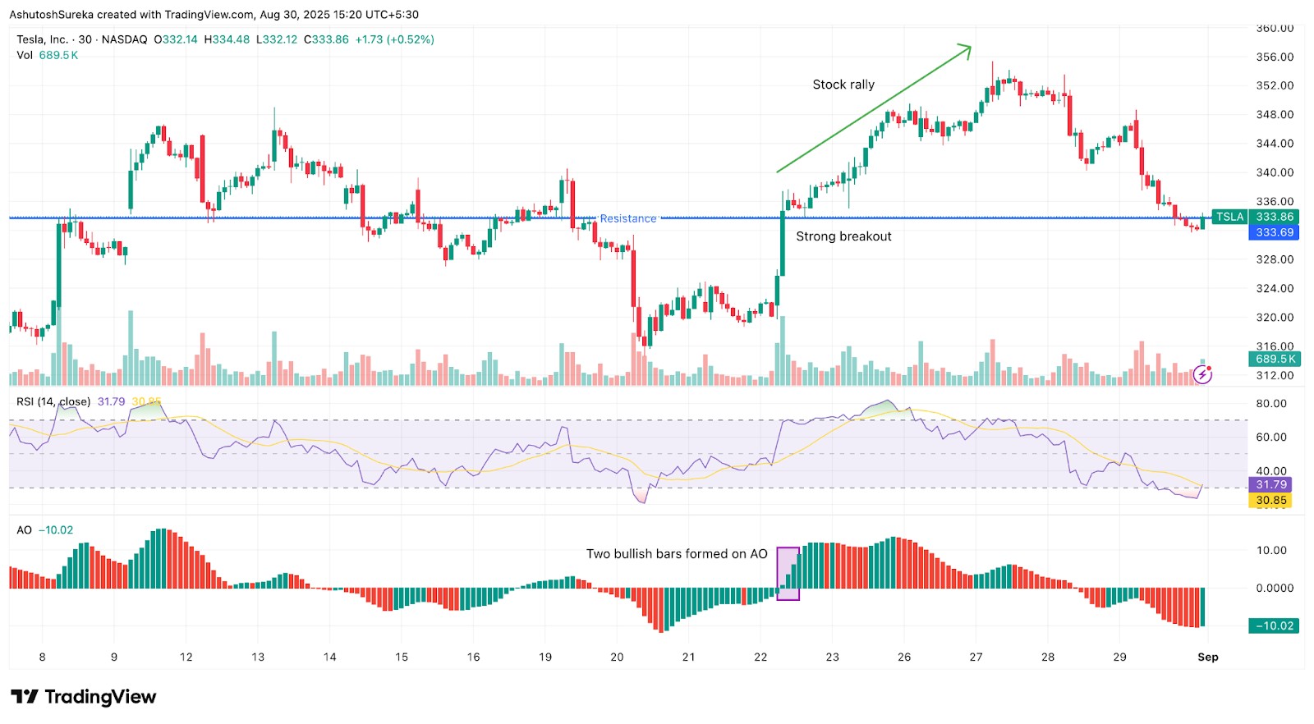
Task: Click the 0.0000 level on the AO axis
Action: point(1275,588)
